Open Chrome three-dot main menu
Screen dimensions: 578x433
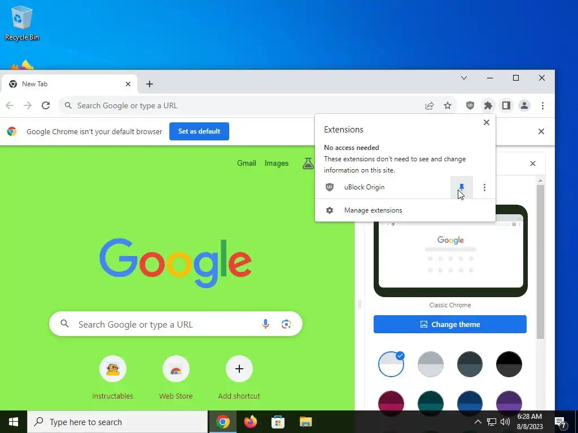pos(542,105)
